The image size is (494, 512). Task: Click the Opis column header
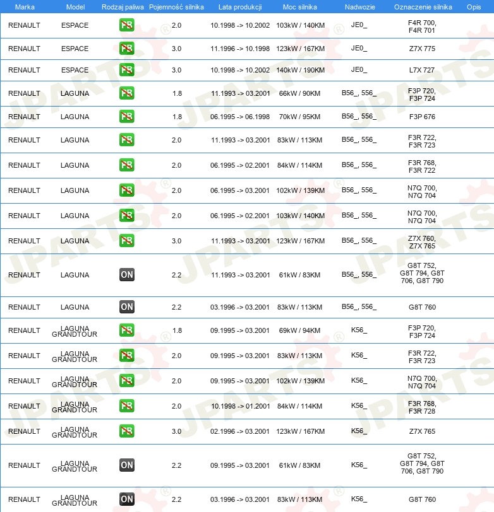click(x=474, y=7)
